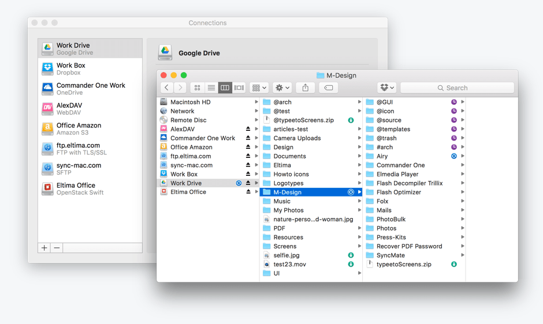This screenshot has height=324, width=543.
Task: Open the item arrangement dropdown
Action: tap(259, 88)
